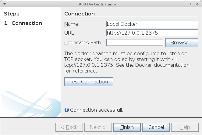
Task: Cancel the Add Docker Instance dialog
Action: coord(156,127)
